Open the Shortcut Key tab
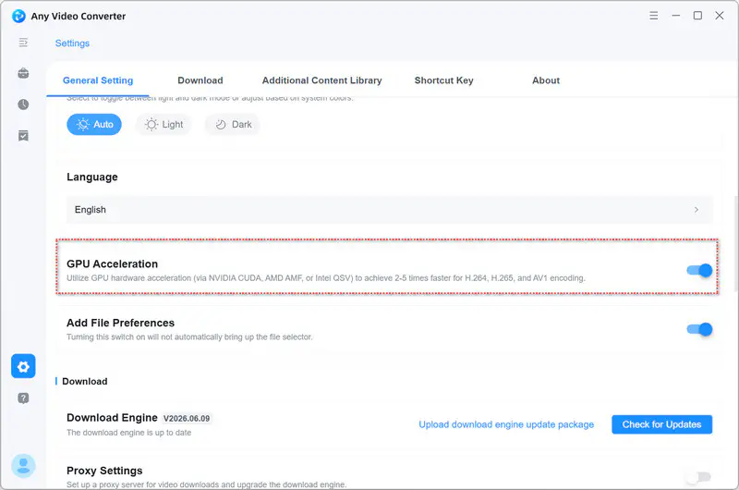 [x=444, y=80]
